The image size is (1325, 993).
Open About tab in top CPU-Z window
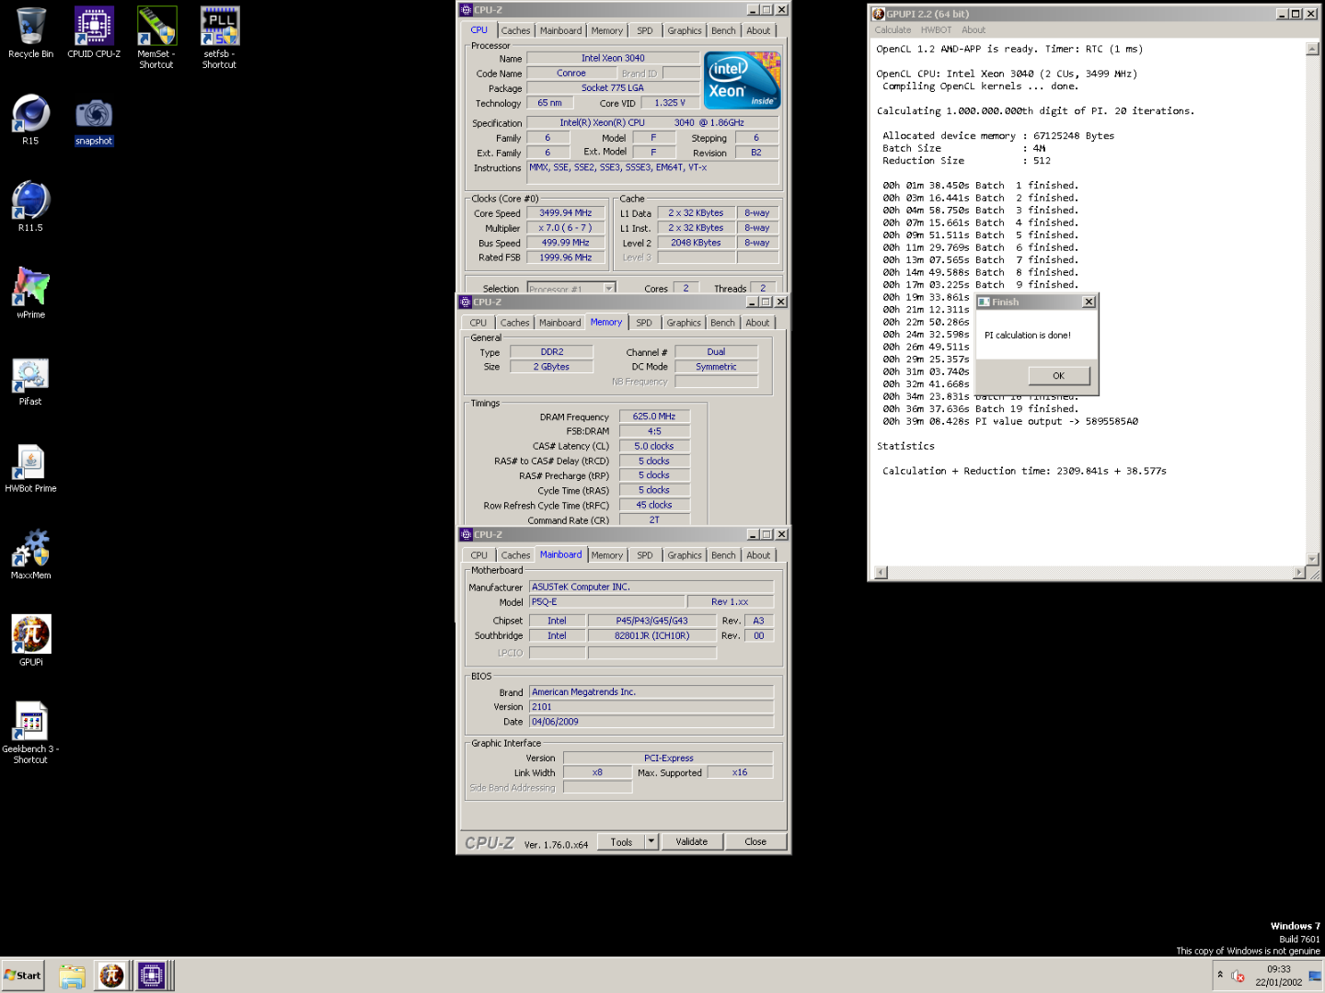(x=758, y=30)
